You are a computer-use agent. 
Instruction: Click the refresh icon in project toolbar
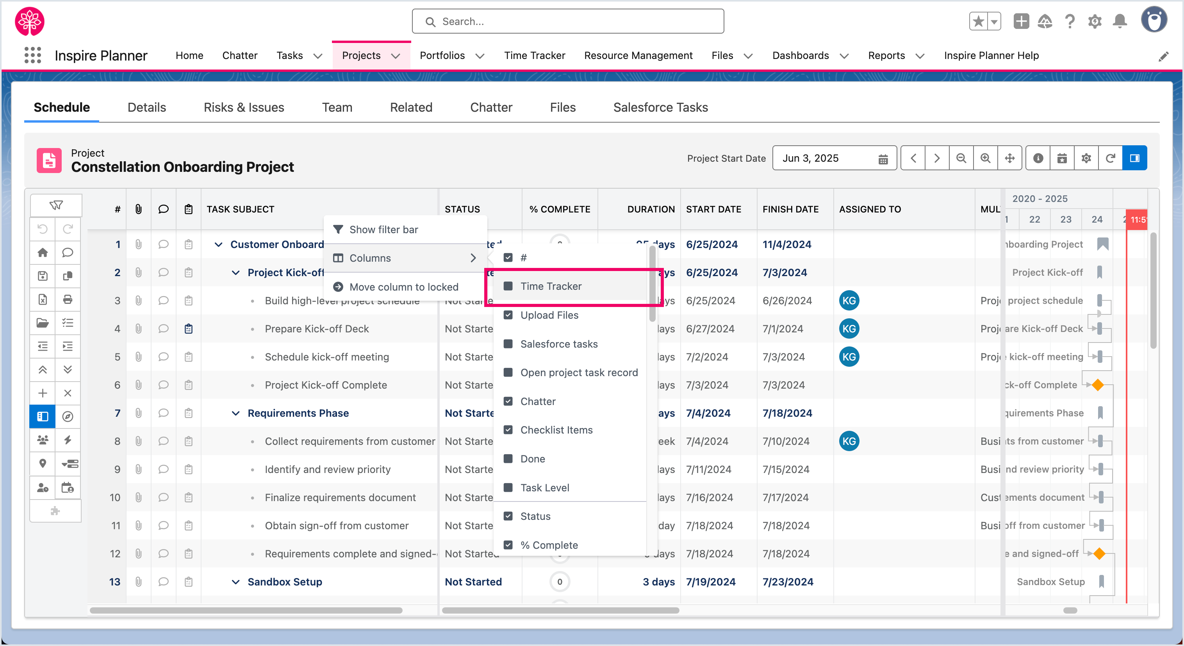1111,158
